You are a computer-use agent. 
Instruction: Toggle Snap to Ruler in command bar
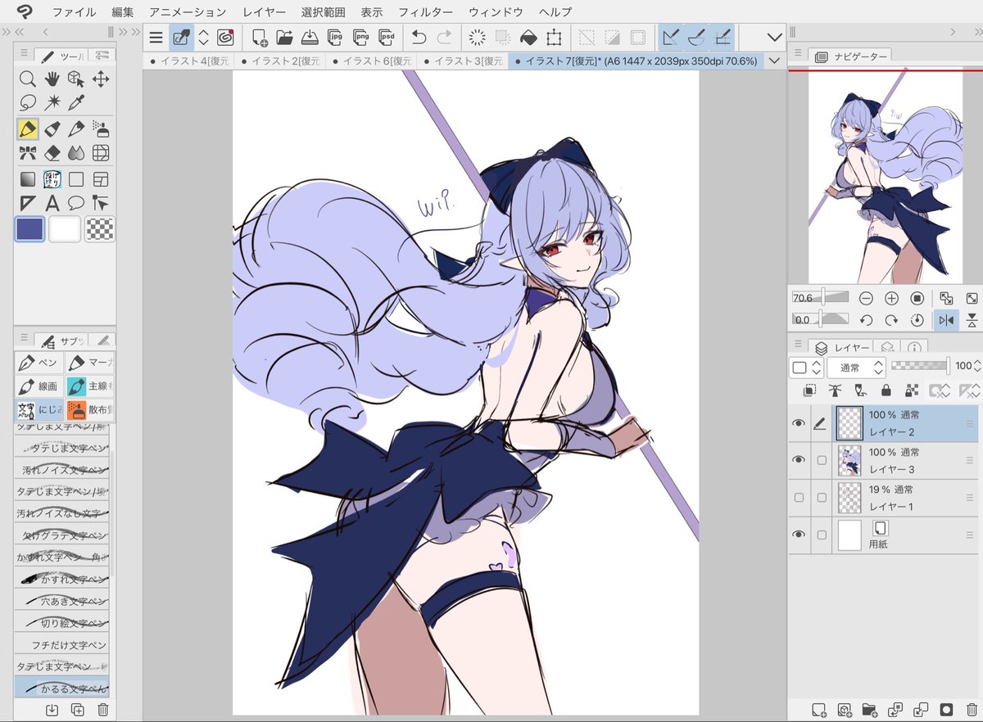[672, 38]
